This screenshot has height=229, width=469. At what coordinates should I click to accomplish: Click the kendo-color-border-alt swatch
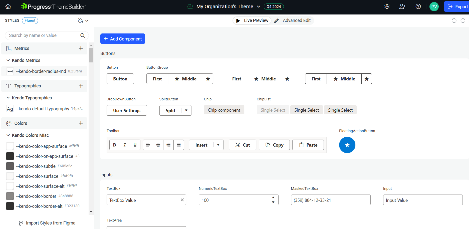pos(10,206)
